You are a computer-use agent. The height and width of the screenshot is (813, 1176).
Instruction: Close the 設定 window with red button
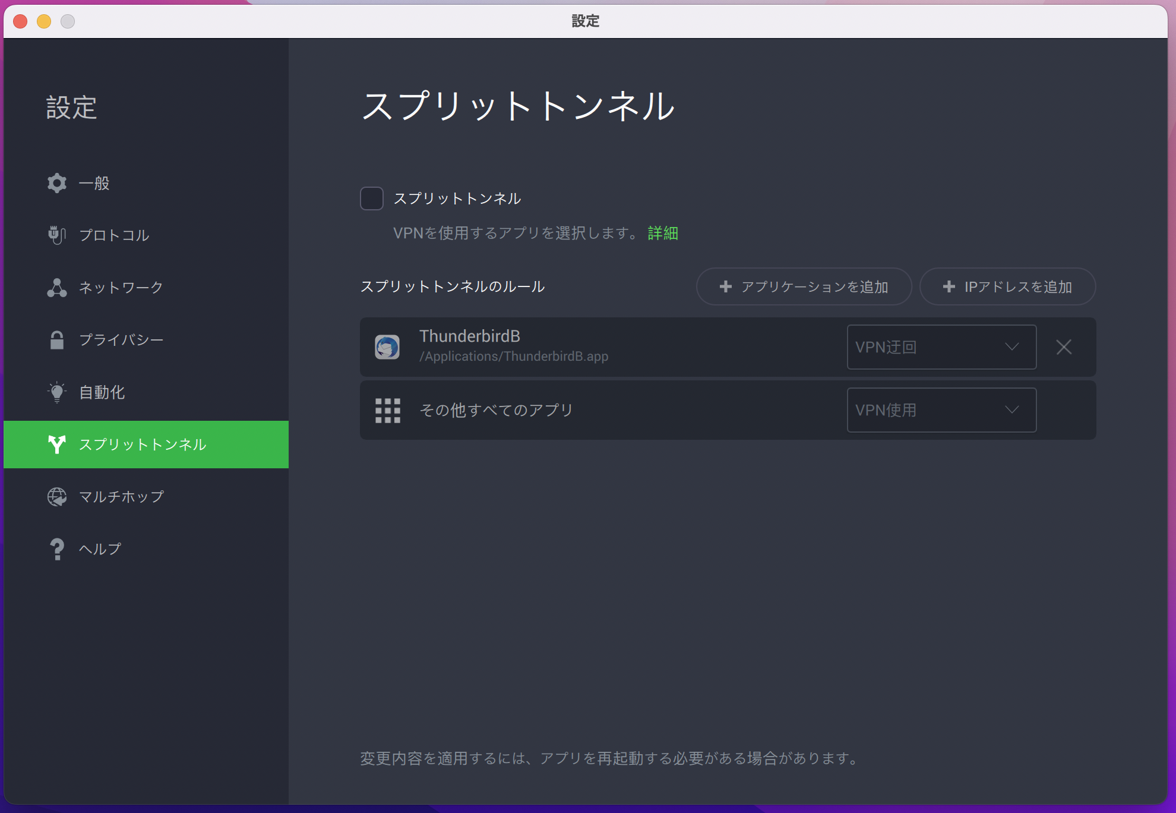[x=21, y=21]
